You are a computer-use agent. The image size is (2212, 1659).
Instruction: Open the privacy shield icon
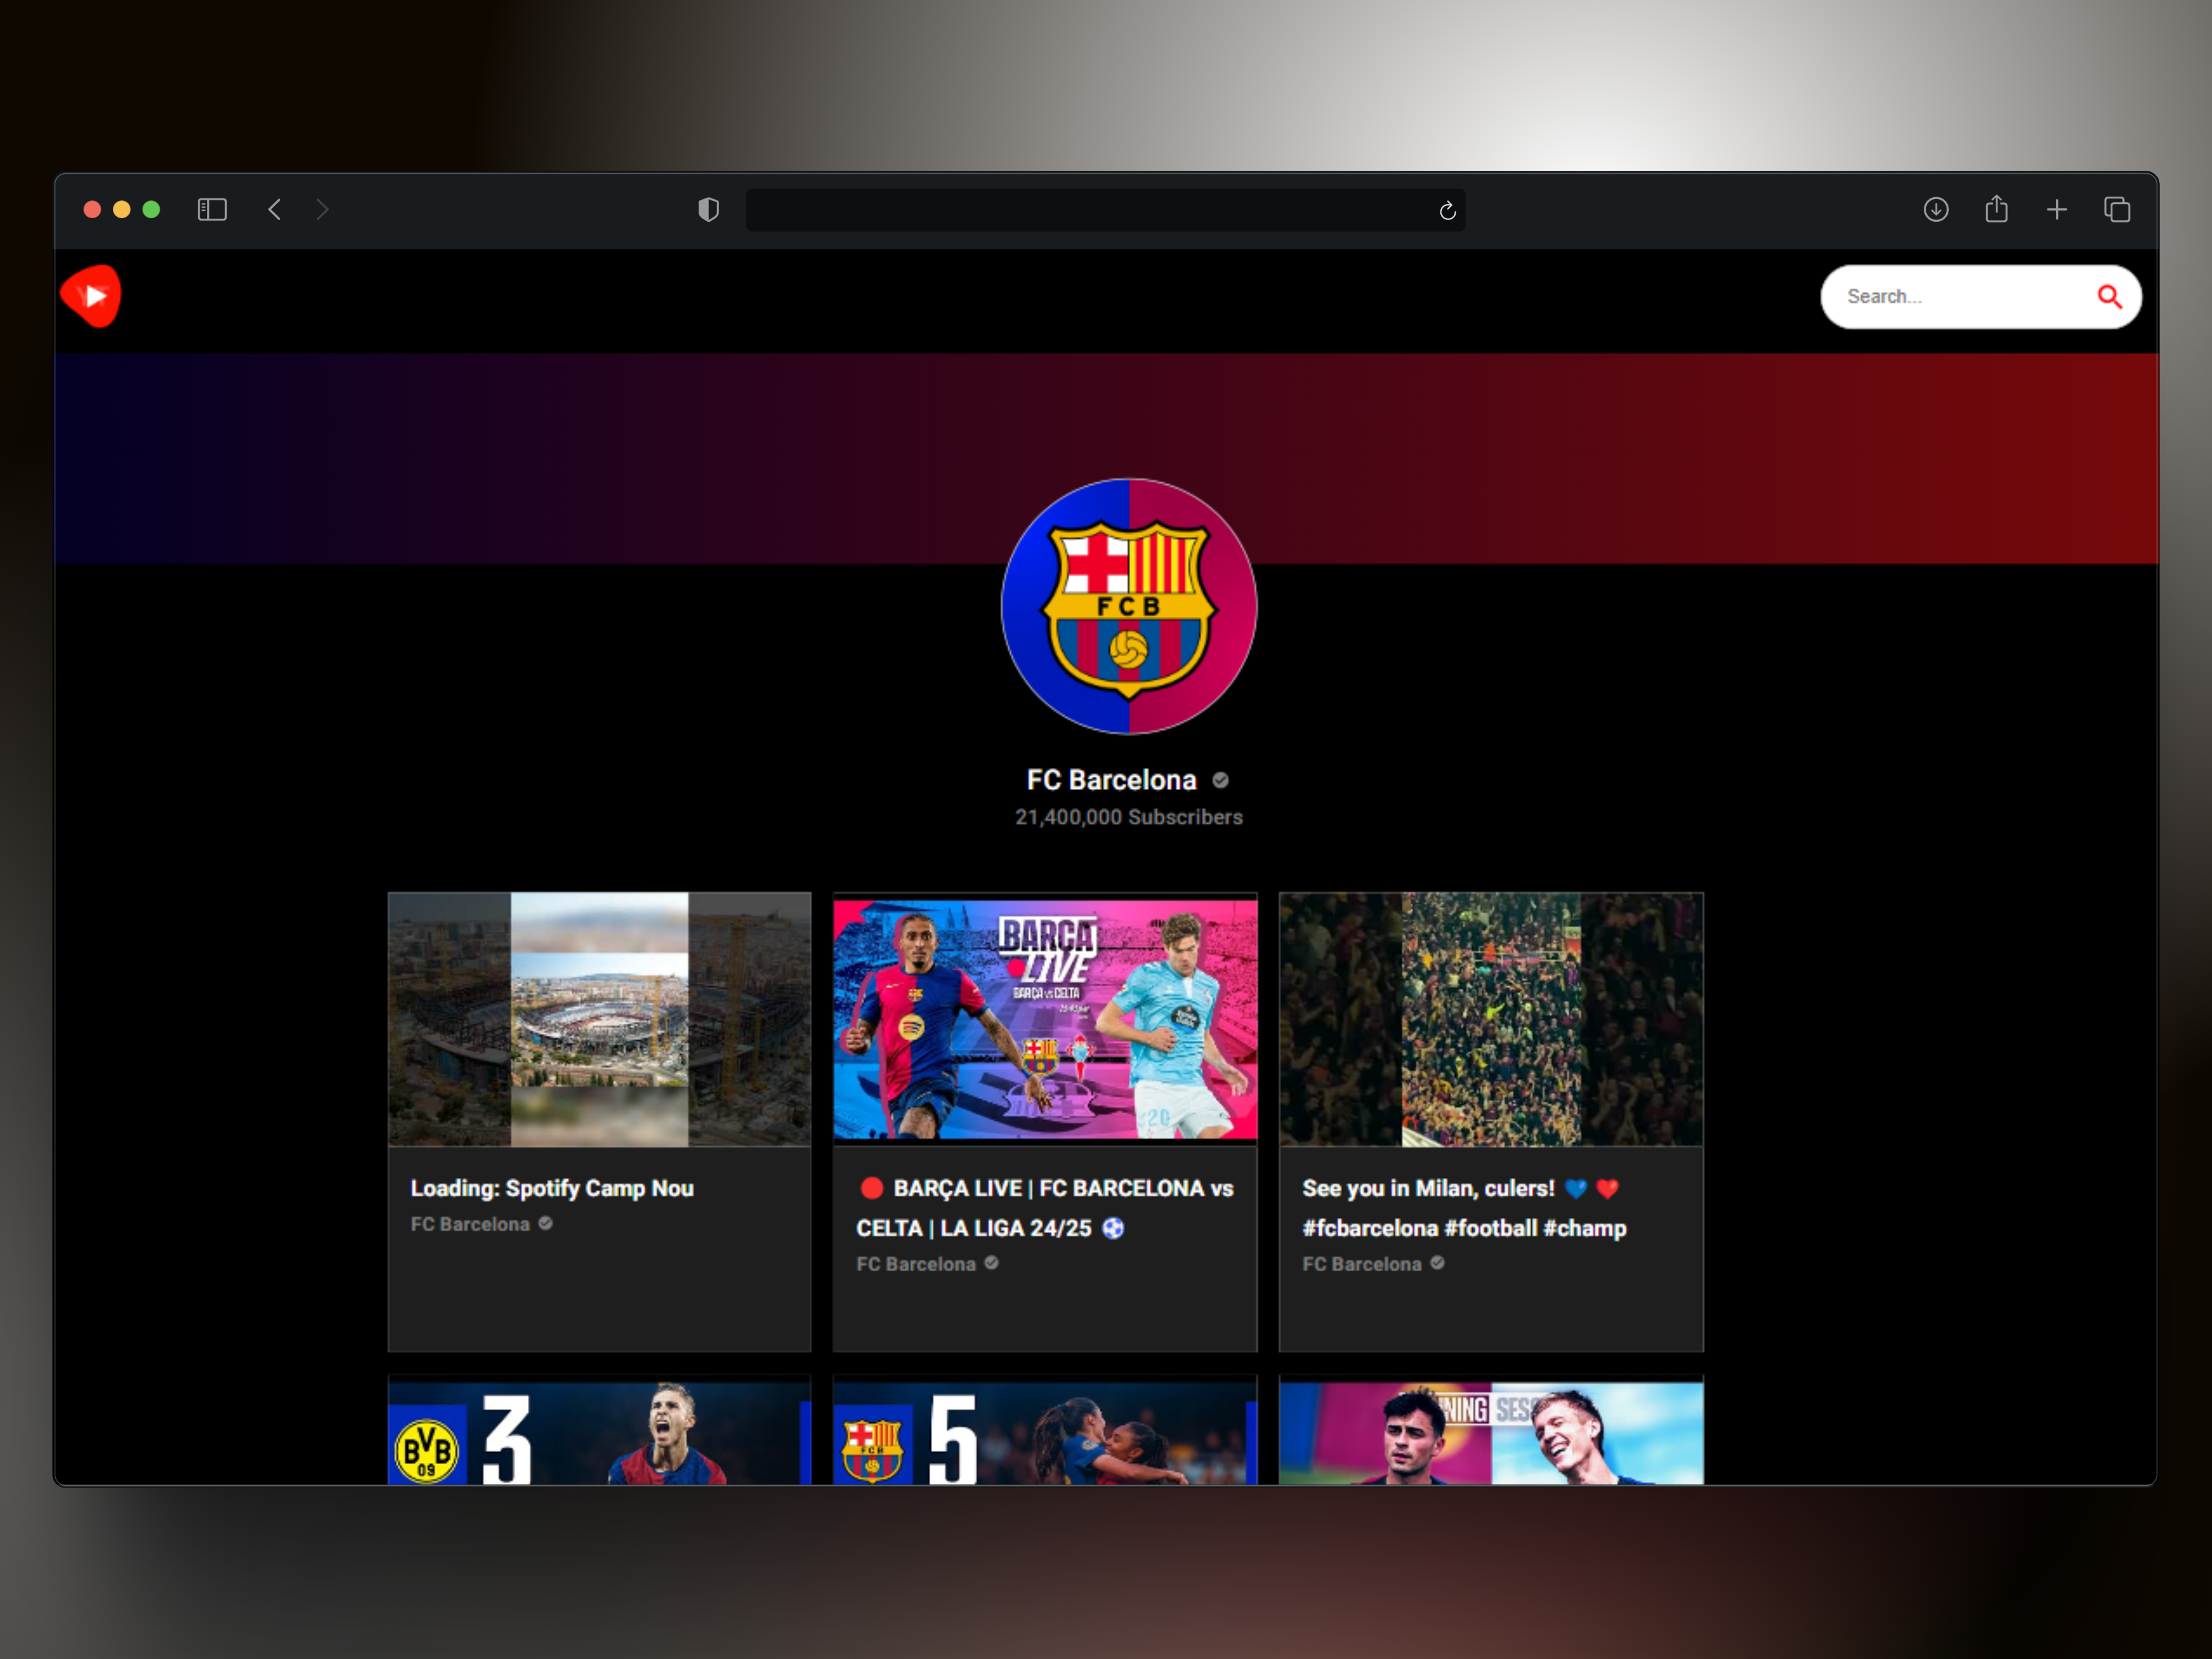point(708,210)
